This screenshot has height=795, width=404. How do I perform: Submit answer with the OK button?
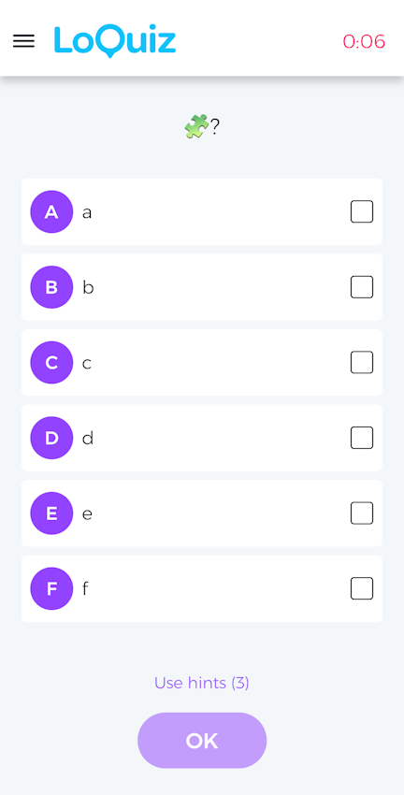[x=202, y=741]
